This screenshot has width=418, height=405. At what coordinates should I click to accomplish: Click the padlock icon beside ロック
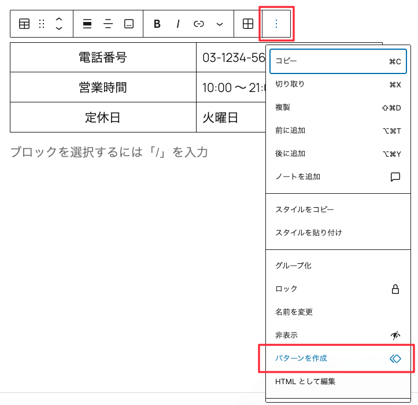click(395, 289)
